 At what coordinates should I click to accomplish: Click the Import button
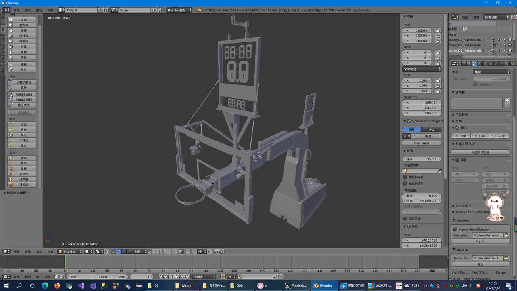[480, 241]
